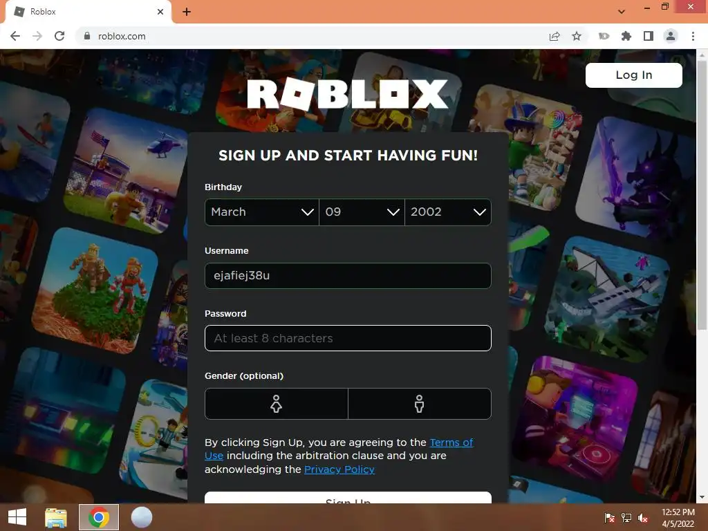This screenshot has width=708, height=531.
Task: Click the Action Center flag tray icon
Action: (610, 518)
